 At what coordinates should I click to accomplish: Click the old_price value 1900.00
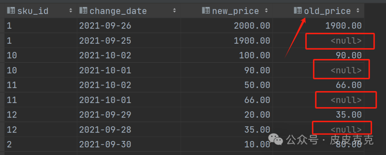(343, 26)
